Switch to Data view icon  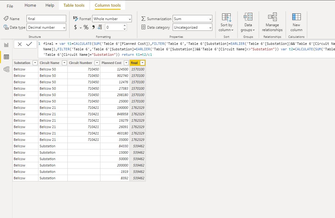pyautogui.click(x=6, y=57)
